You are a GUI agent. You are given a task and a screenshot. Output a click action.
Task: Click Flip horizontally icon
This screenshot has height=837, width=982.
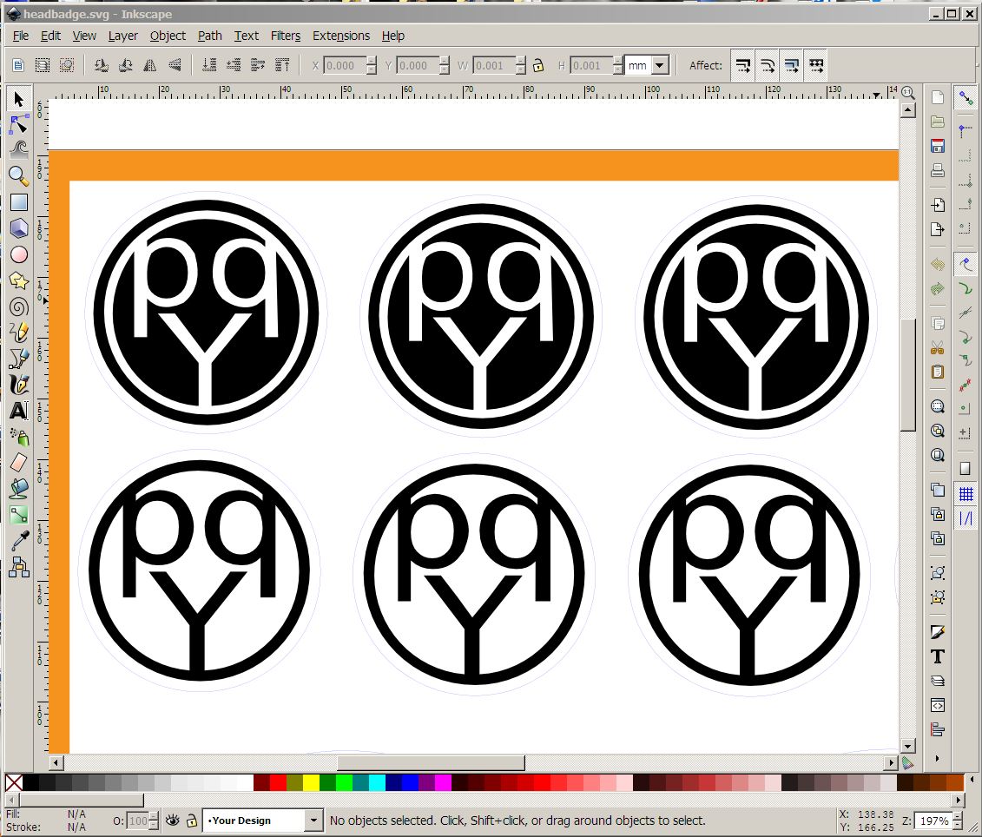point(150,65)
